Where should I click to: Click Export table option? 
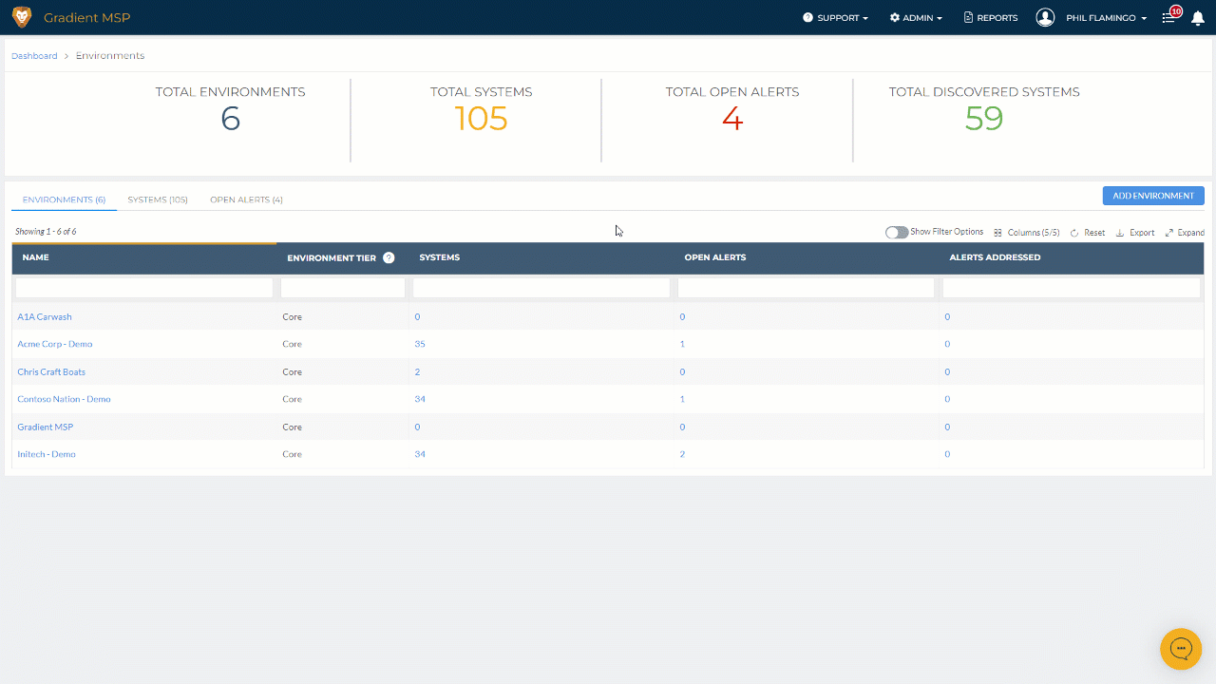click(1135, 233)
